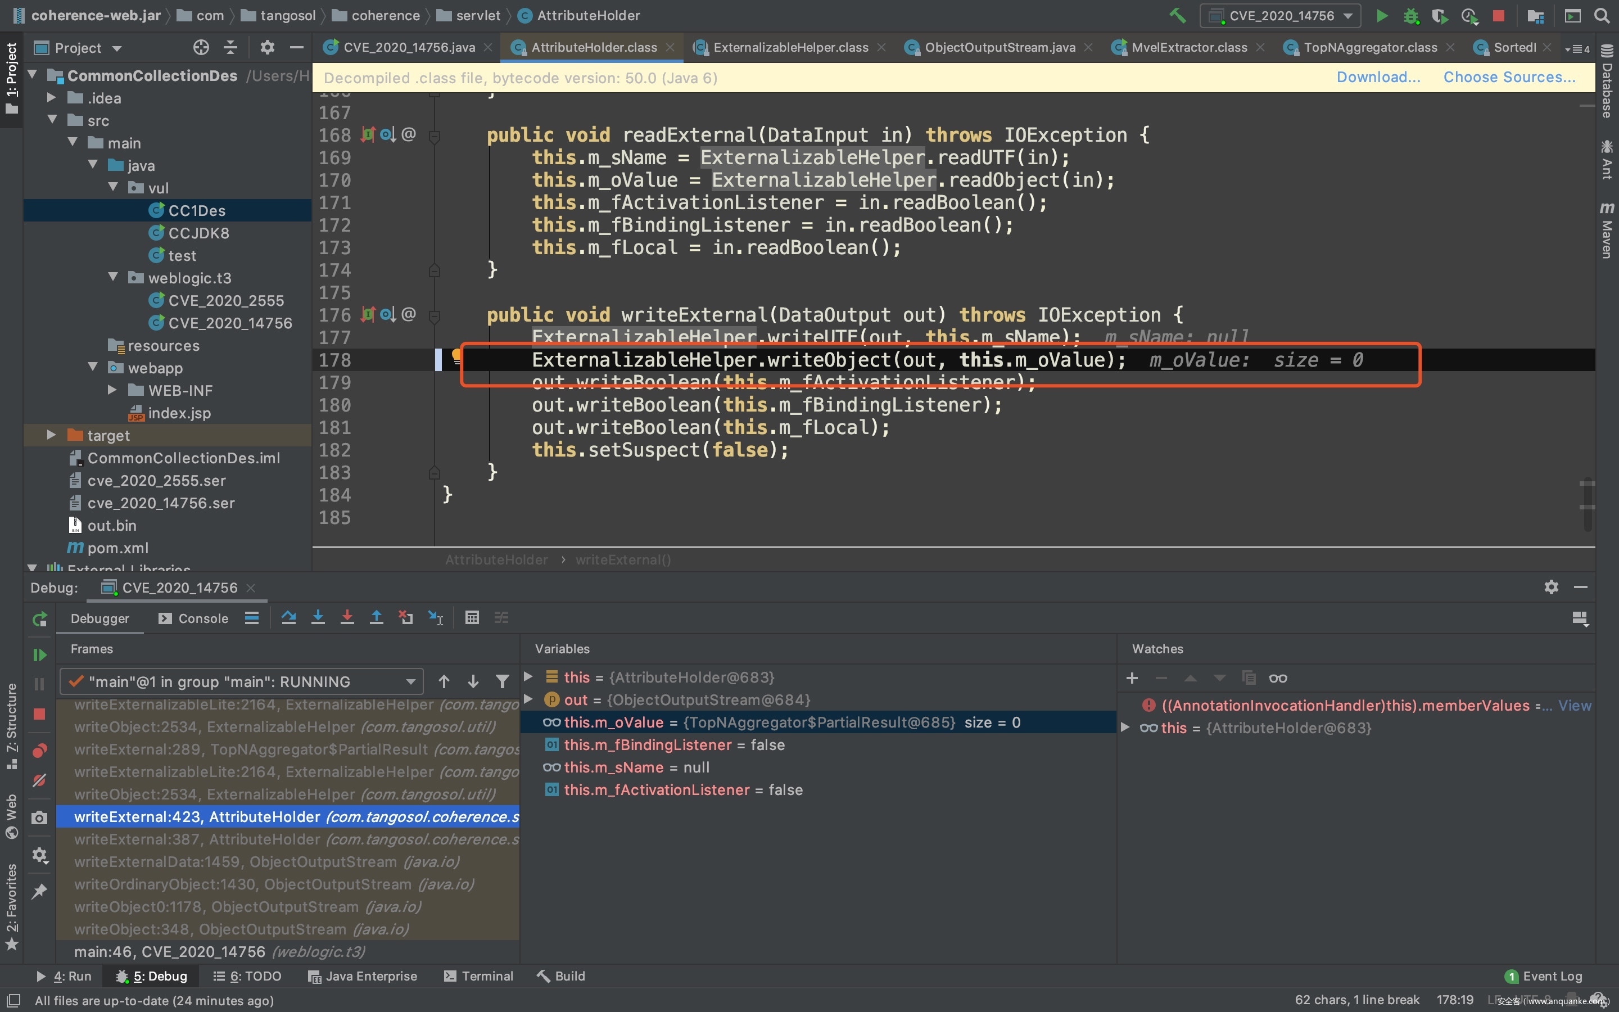This screenshot has height=1012, width=1619.
Task: Open thread selector main RUNNING dropdown
Action: click(241, 681)
